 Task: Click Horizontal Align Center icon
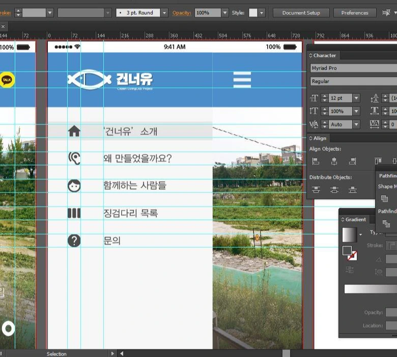334,161
